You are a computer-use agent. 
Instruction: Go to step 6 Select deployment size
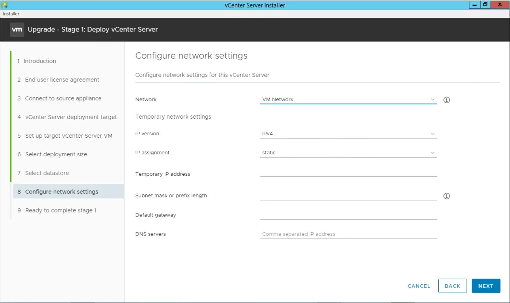[x=52, y=155]
